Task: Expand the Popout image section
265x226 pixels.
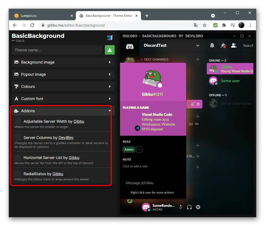Action: (x=63, y=74)
